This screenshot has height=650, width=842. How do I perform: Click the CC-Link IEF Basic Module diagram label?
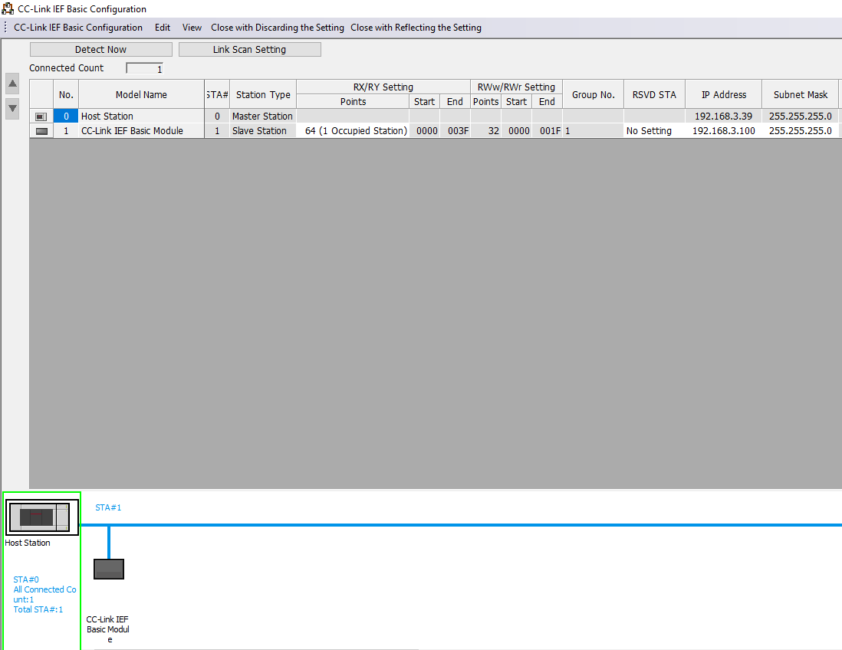tap(108, 629)
